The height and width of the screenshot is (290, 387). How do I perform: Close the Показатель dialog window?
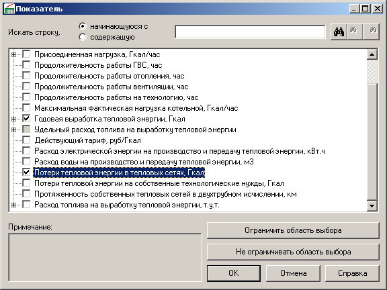(378, 9)
